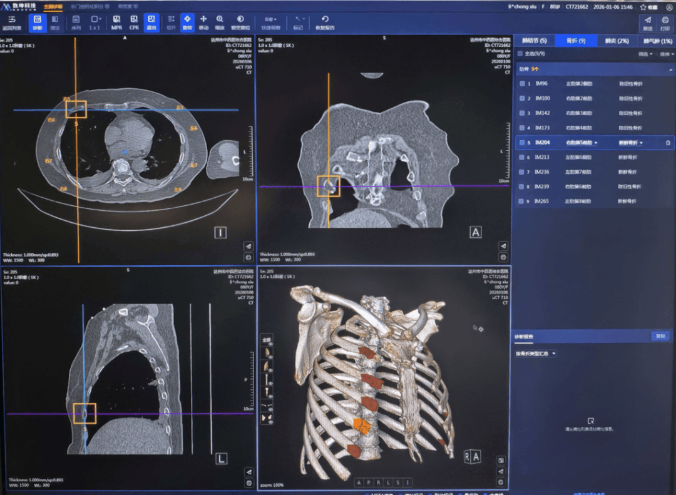676x495 pixels.
Task: Click send icon in sagittal view
Action: tap(248, 472)
